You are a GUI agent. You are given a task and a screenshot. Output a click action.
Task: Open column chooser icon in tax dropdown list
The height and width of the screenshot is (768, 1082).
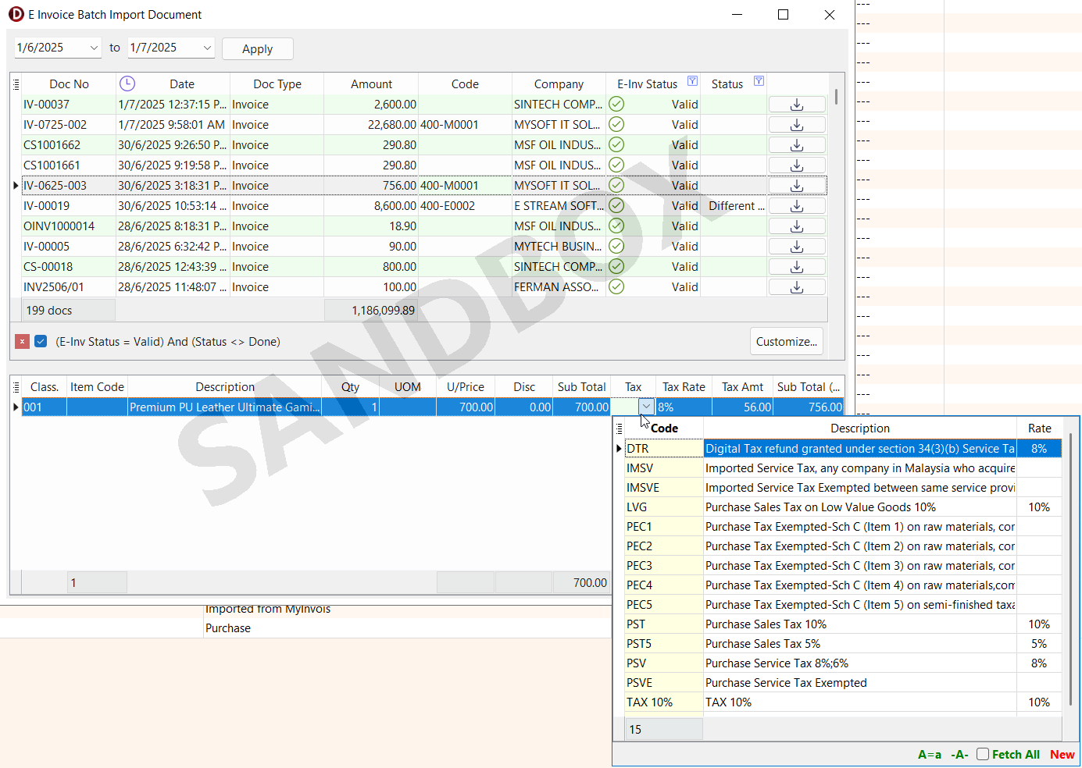point(620,428)
